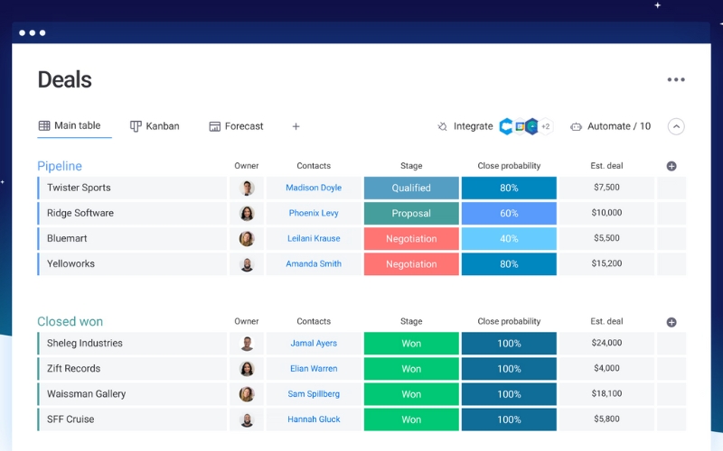Screen dimensions: 723x451
Task: Select the Zift Records $4,000 deal cell
Action: (606, 369)
